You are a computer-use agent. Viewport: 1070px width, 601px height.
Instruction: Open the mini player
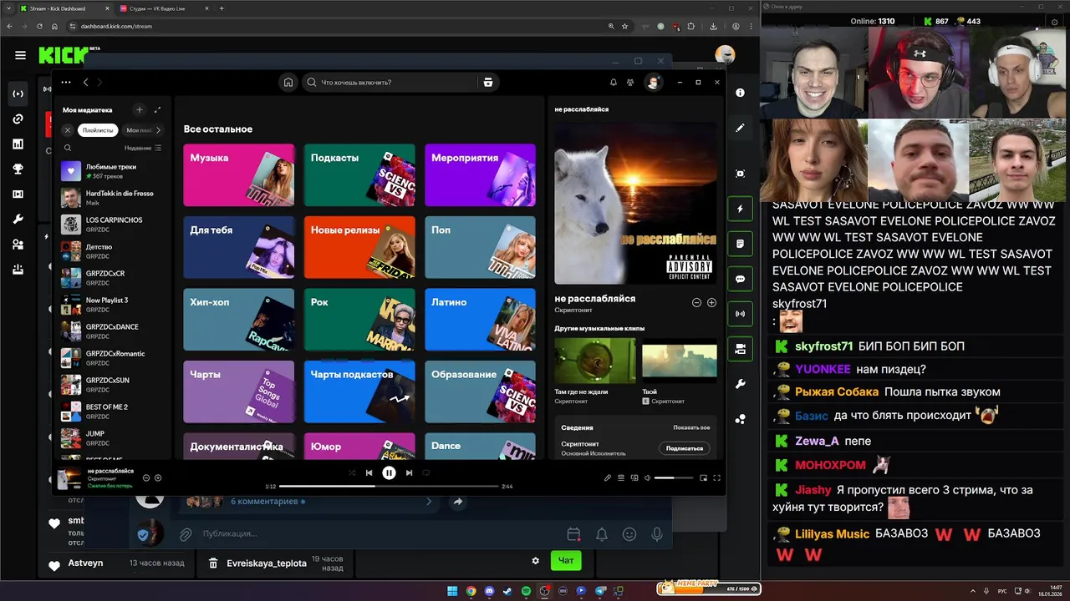coord(703,477)
